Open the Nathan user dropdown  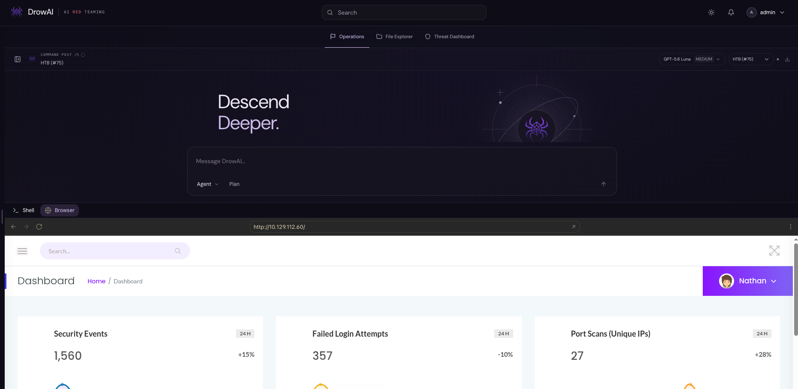point(748,281)
